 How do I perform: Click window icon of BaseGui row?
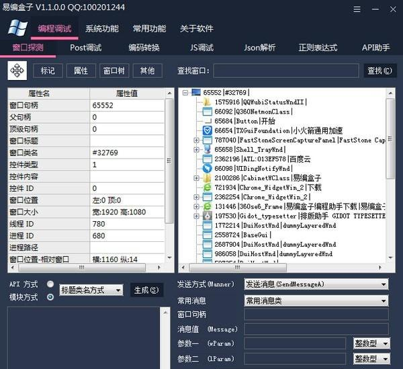[x=207, y=235]
